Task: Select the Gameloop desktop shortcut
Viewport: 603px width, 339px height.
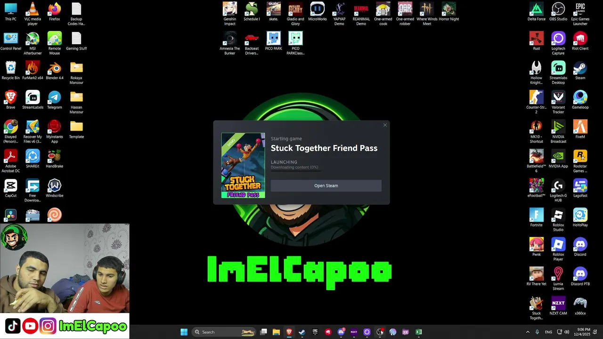Action: (580, 100)
